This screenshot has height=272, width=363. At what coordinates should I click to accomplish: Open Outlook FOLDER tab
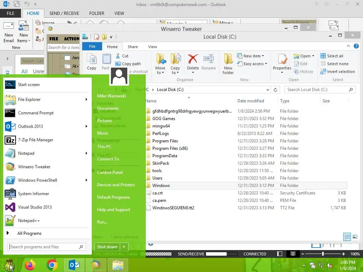(x=97, y=13)
